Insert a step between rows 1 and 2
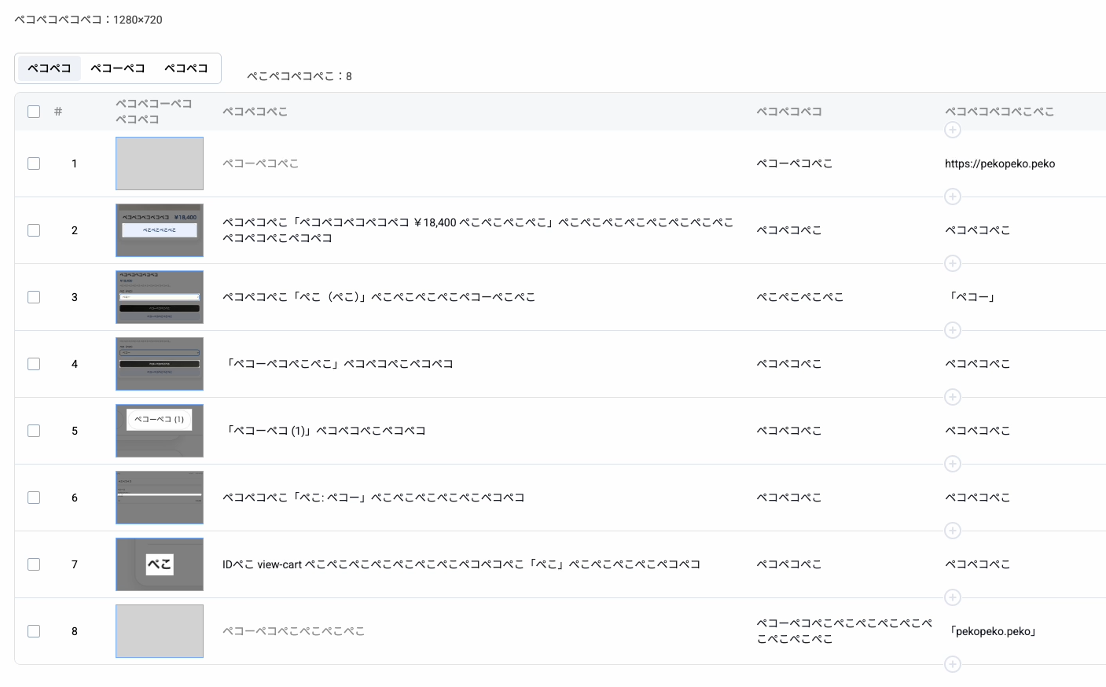 (x=953, y=197)
